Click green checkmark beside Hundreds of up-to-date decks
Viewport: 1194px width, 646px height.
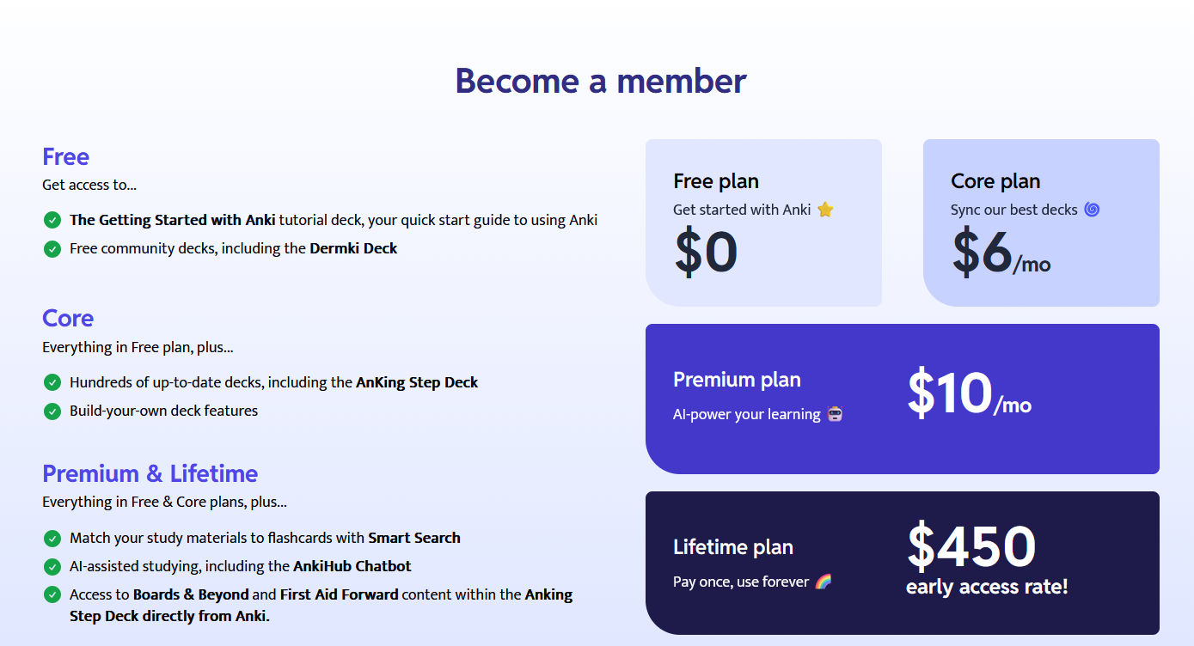[52, 382]
